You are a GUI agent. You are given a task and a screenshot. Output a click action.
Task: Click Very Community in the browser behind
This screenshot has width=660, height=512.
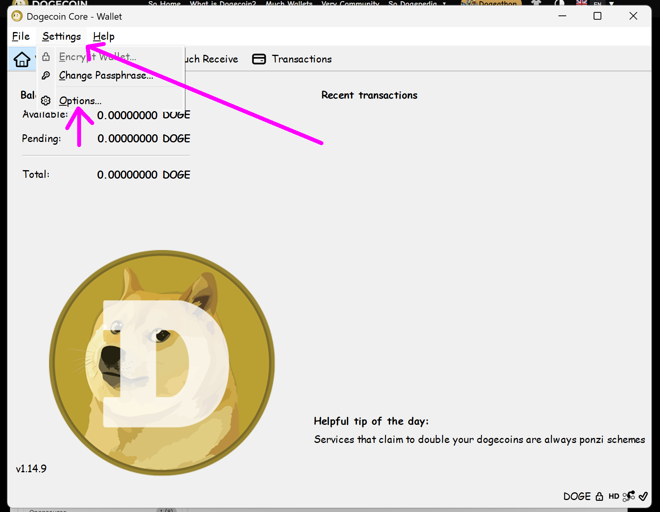click(350, 3)
